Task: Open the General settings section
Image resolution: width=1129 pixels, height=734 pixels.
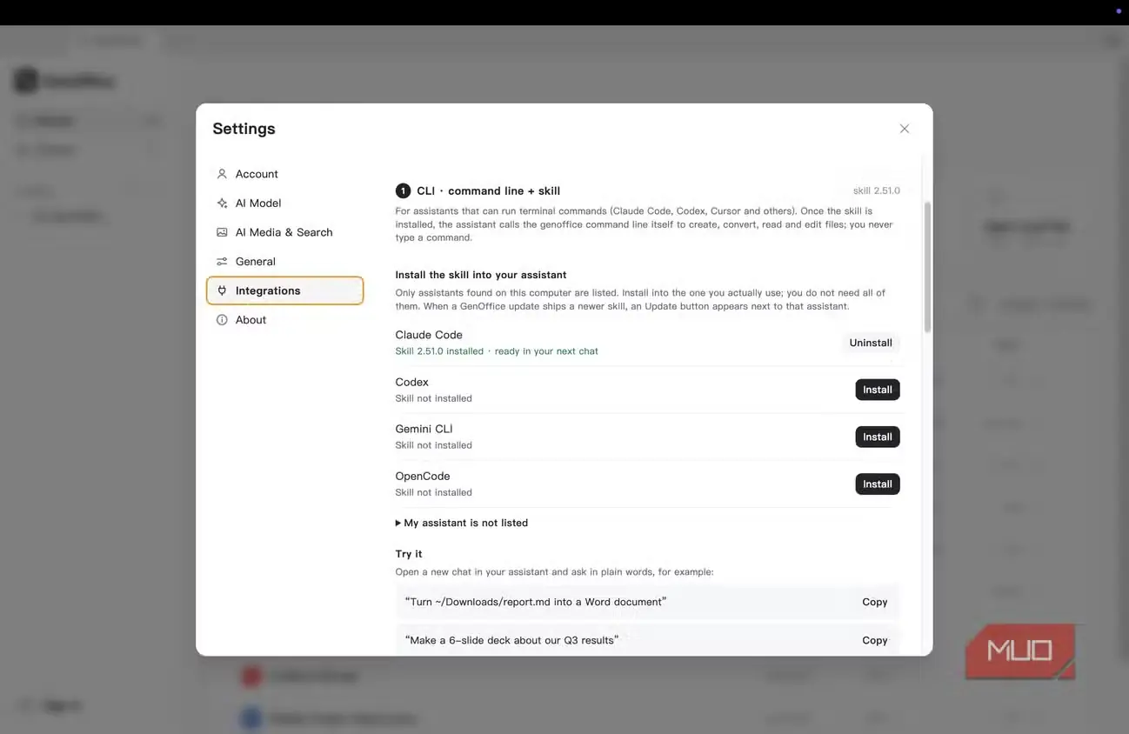Action: tap(284, 262)
